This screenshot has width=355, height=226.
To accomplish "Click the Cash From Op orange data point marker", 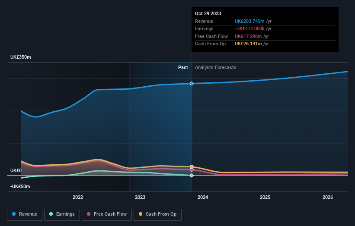I will [192, 167].
